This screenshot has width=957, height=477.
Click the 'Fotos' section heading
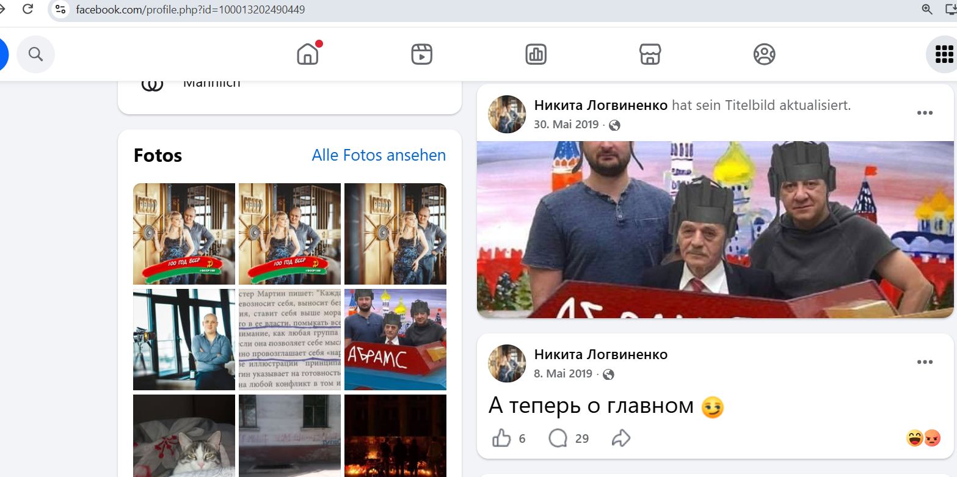[x=158, y=155]
